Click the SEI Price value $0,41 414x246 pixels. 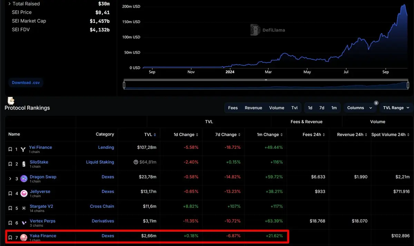(102, 12)
